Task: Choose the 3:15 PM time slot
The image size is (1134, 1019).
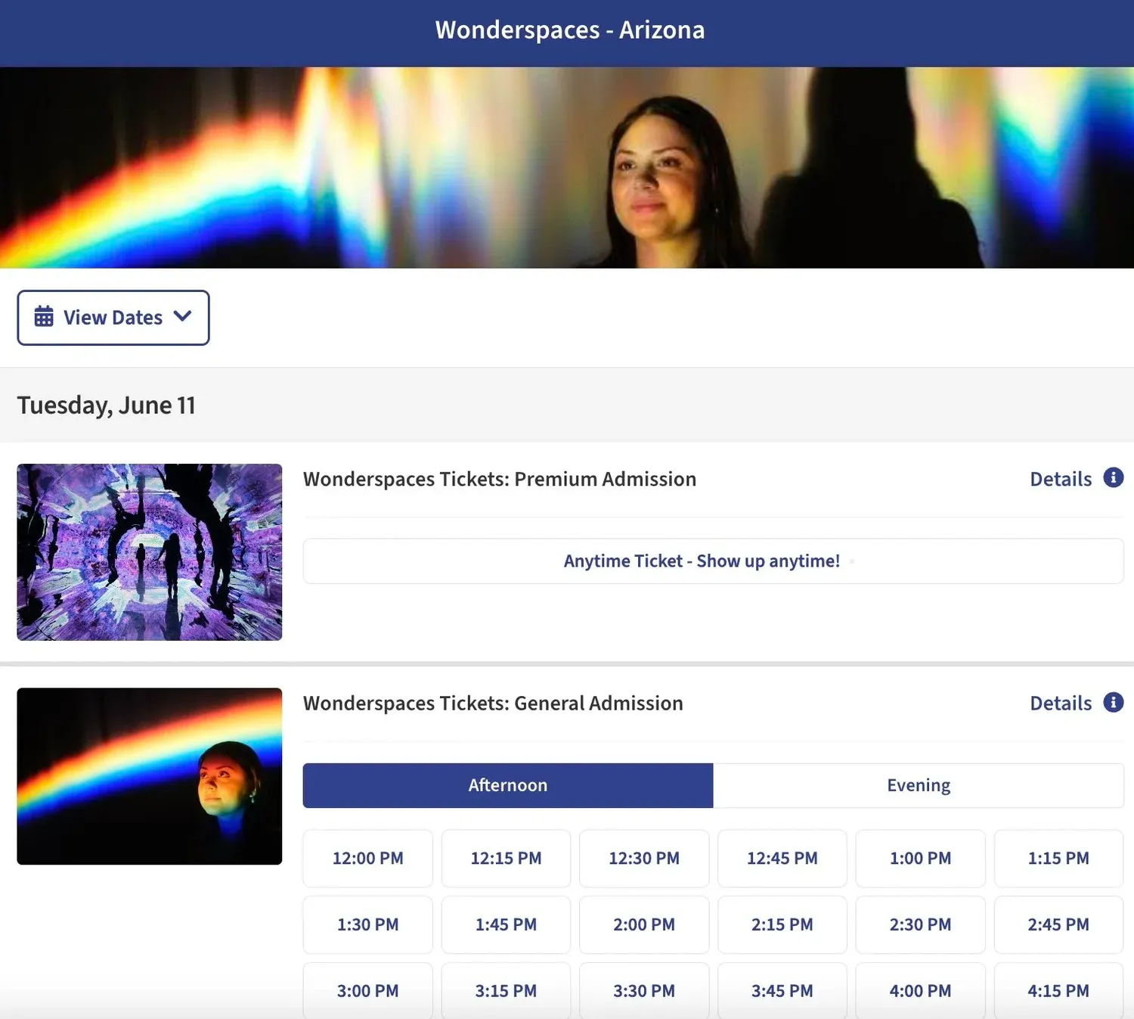Action: pyautogui.click(x=506, y=991)
